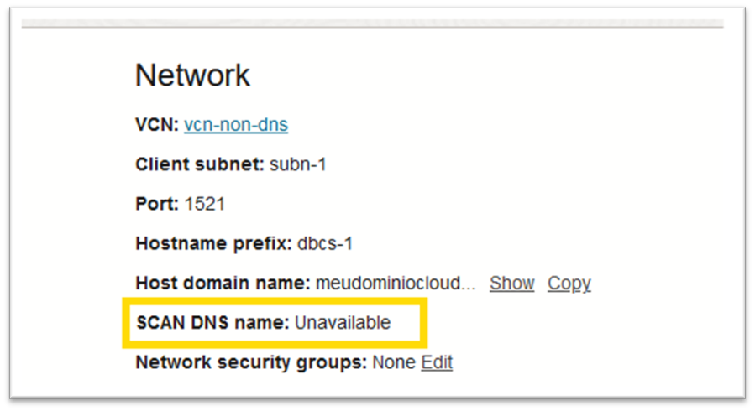
Task: Click the Host domain name label
Action: pyautogui.click(x=223, y=284)
